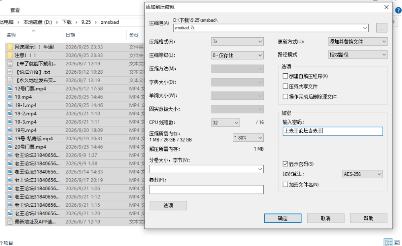The image size is (402, 246).
Task: Go to zmsbad in address breadcrumb
Action: tap(110, 22)
